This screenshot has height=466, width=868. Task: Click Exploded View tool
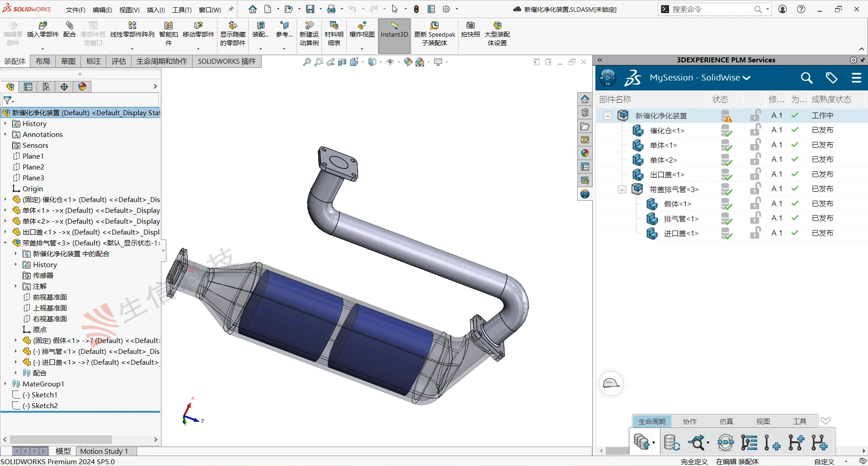[x=362, y=30]
